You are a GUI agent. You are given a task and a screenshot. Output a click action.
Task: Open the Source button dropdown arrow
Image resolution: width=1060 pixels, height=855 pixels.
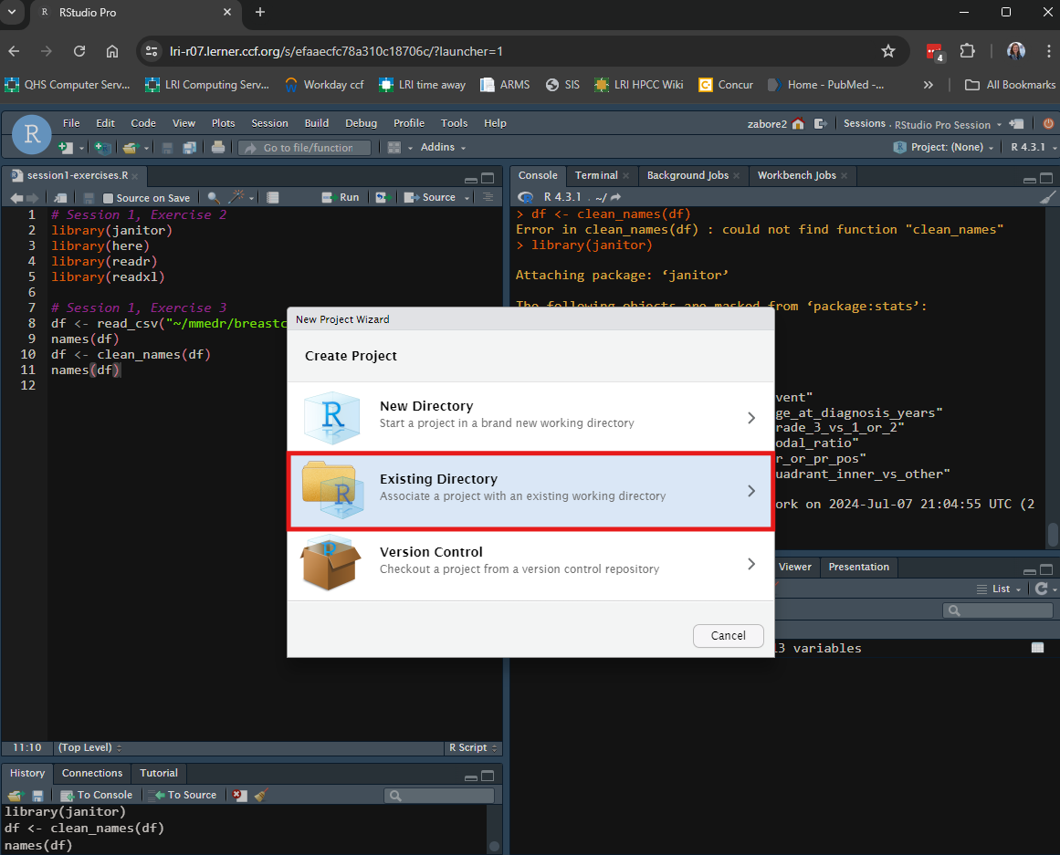[467, 198]
